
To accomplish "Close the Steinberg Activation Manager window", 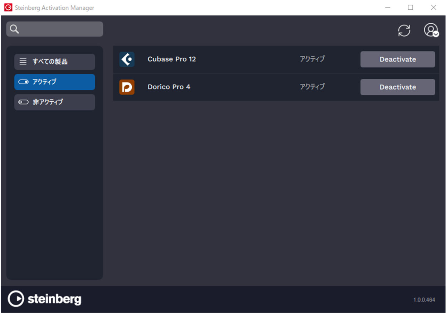I will [433, 8].
